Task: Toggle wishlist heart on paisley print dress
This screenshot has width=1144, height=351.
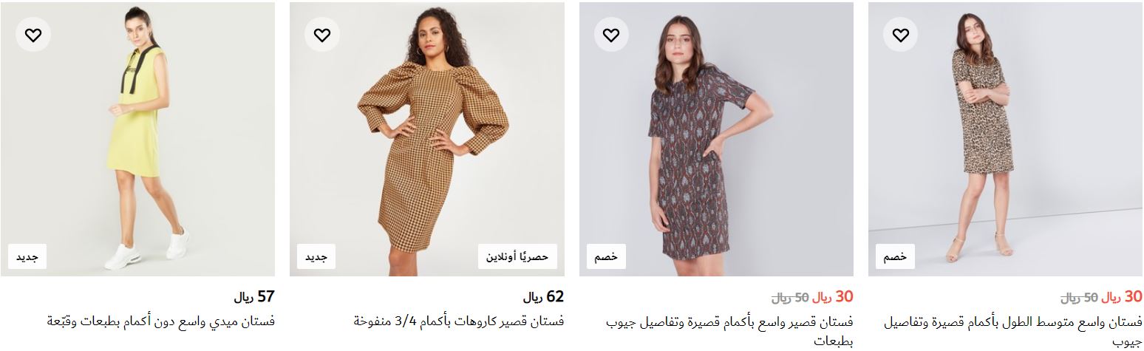Action: 611,35
